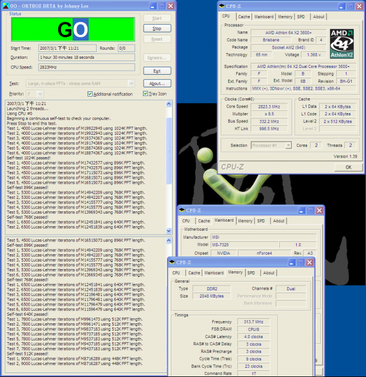Click the Multiplier value x 8.5
The width and height of the screenshot is (366, 377).
[269, 114]
